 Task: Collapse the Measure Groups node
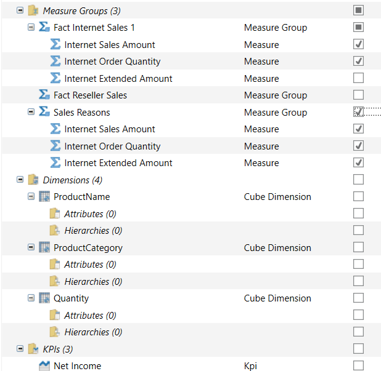20,10
